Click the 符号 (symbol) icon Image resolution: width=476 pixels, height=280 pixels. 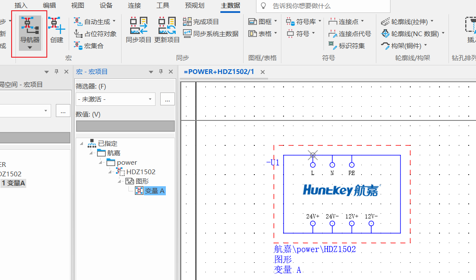pos(290,34)
